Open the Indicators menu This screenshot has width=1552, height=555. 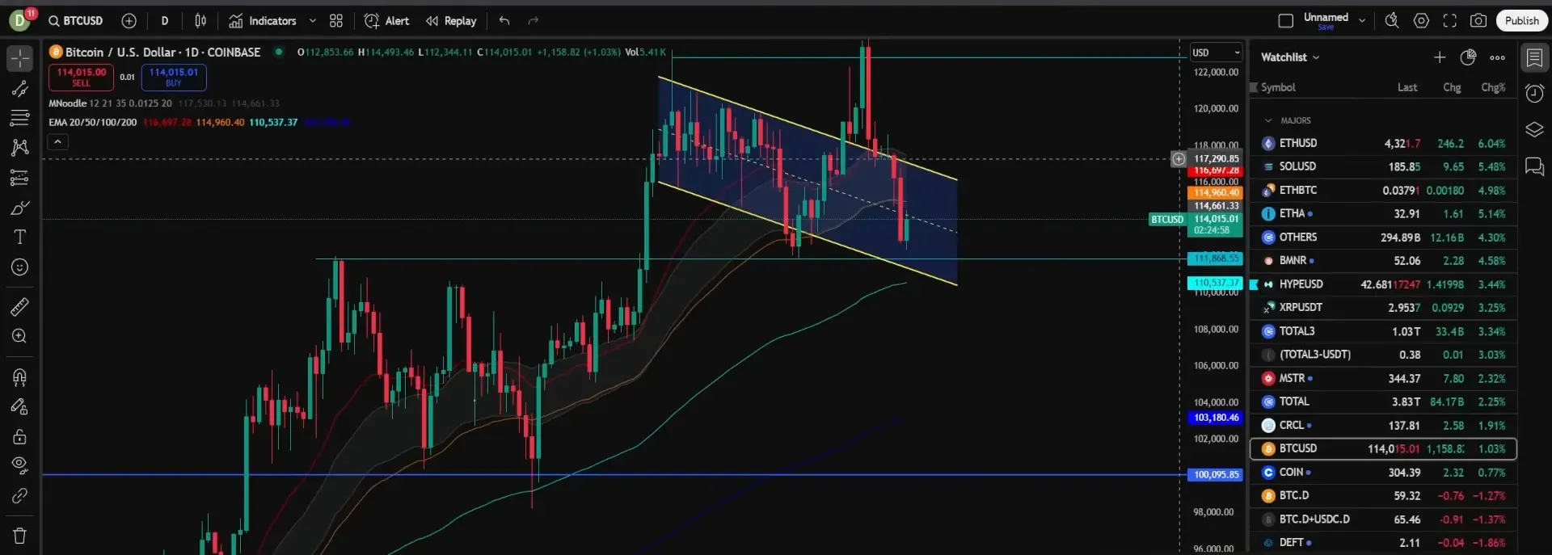[264, 21]
